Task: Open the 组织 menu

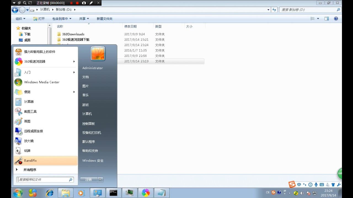Action: [x=20, y=19]
